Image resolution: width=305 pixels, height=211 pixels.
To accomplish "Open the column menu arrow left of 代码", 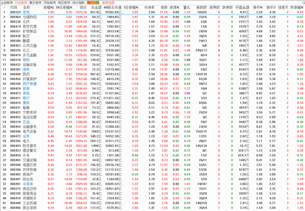I will click(4, 7).
